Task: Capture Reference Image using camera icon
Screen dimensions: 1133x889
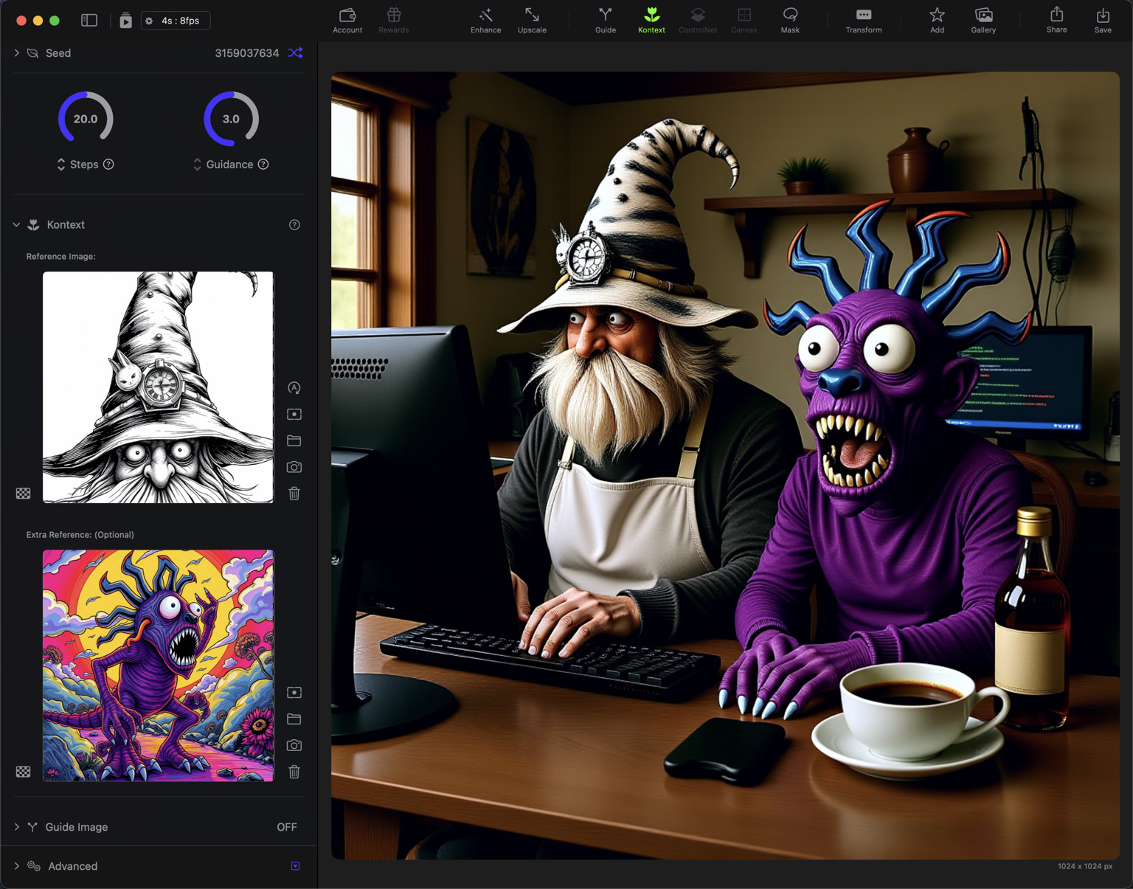Action: tap(294, 467)
